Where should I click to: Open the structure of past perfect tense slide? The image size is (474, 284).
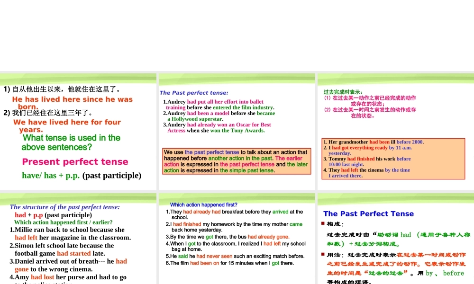pyautogui.click(x=78, y=239)
